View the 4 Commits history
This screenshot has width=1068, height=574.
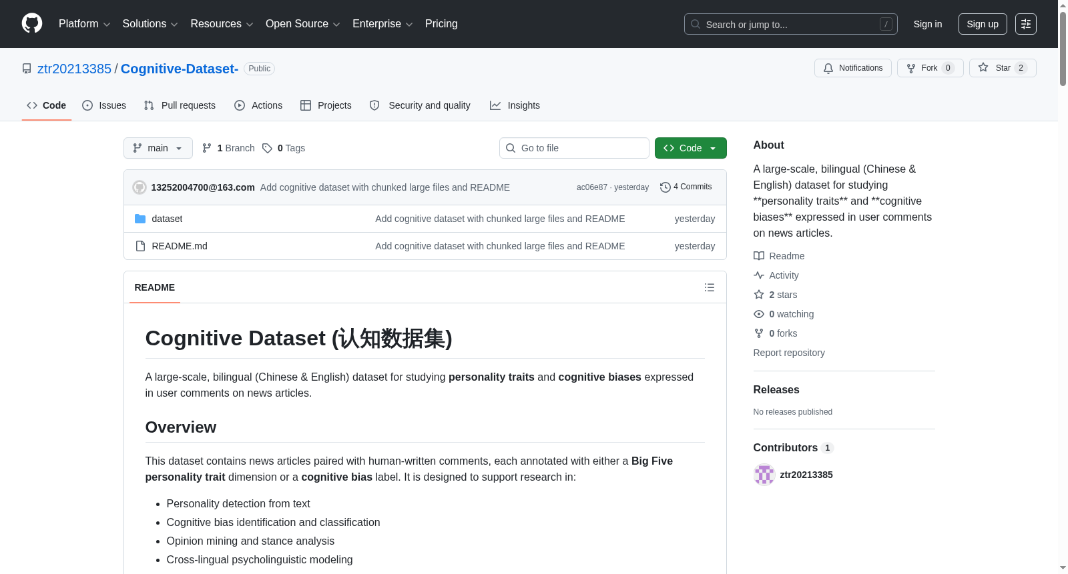(x=686, y=187)
